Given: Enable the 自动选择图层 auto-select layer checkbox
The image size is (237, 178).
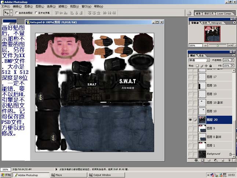Looking at the screenshot, I should [17, 13].
